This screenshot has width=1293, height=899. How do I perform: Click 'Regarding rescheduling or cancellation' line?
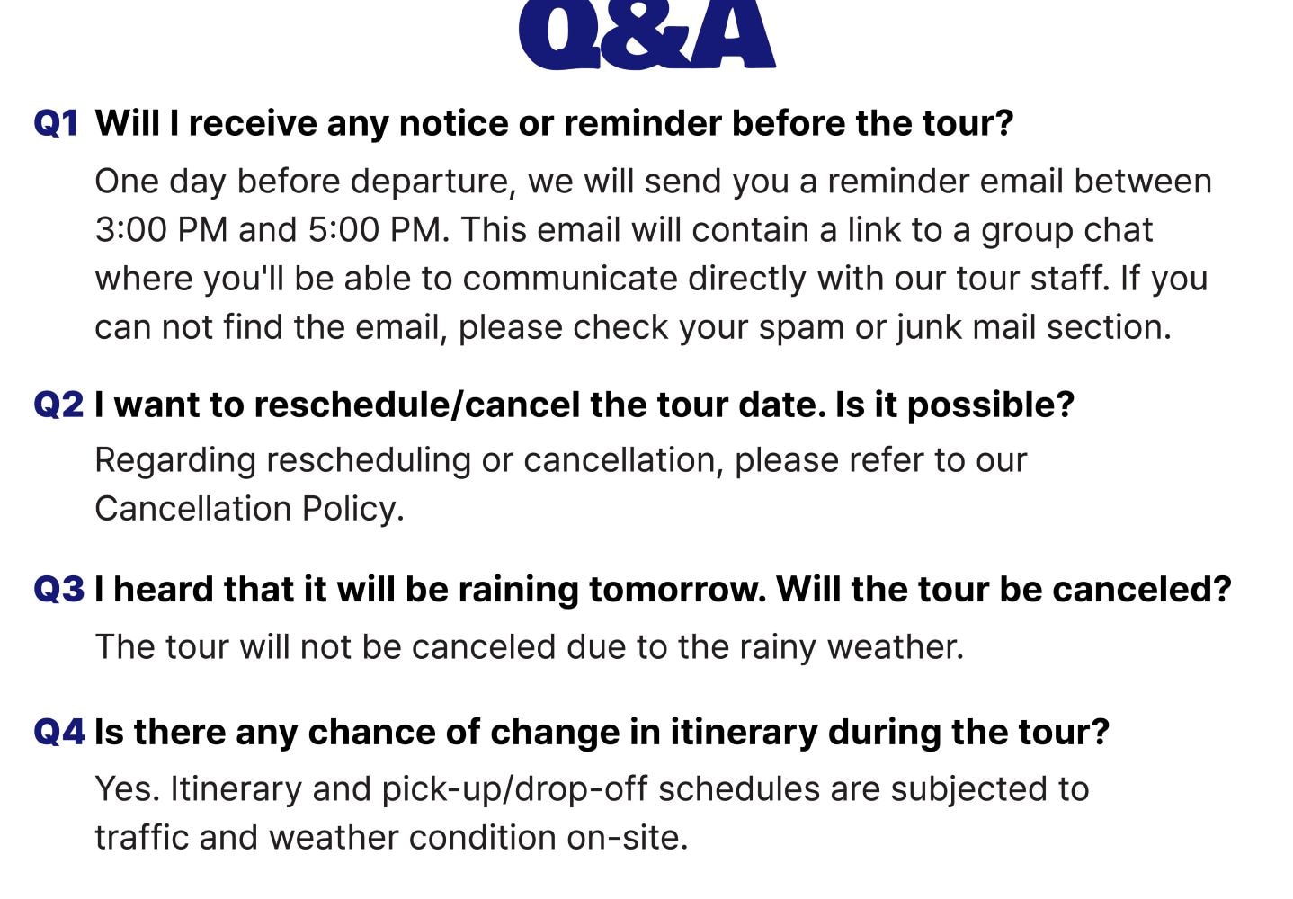[560, 461]
